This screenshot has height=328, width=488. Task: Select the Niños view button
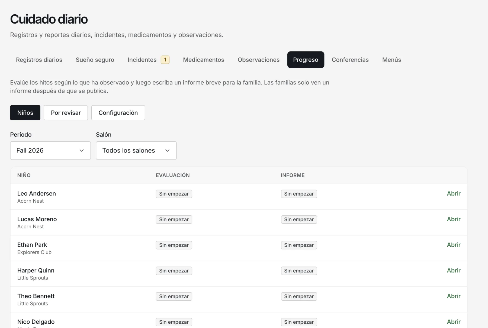pos(25,113)
